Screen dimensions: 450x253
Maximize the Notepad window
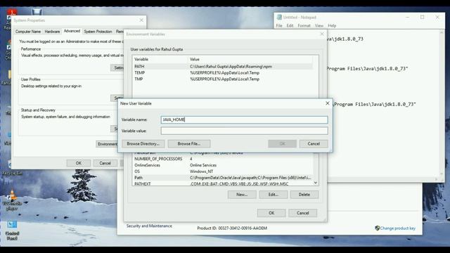coord(422,17)
